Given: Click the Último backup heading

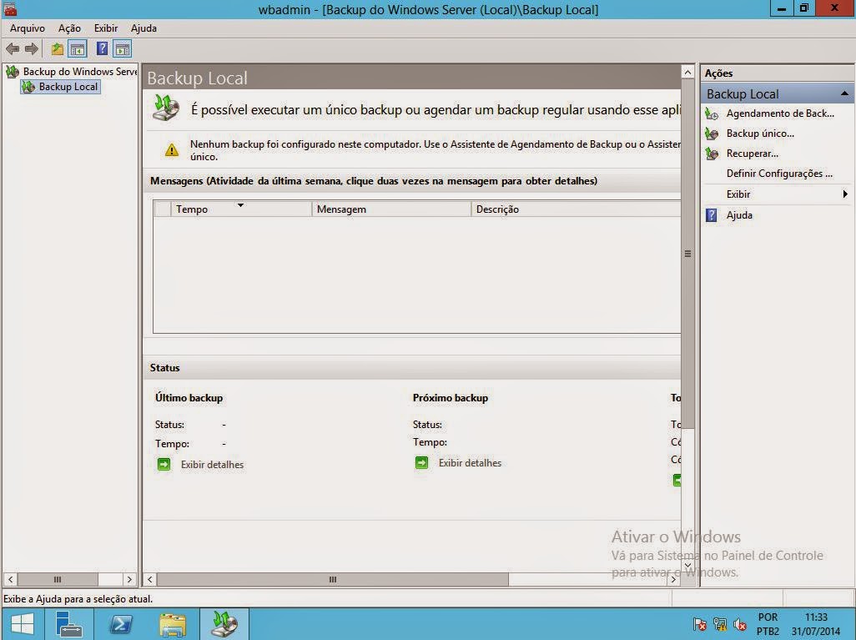Looking at the screenshot, I should pos(189,398).
